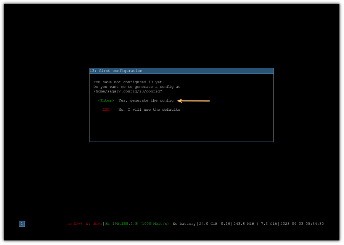
Task: Click 'Yes, generate the config' text
Action: pyautogui.click(x=146, y=100)
